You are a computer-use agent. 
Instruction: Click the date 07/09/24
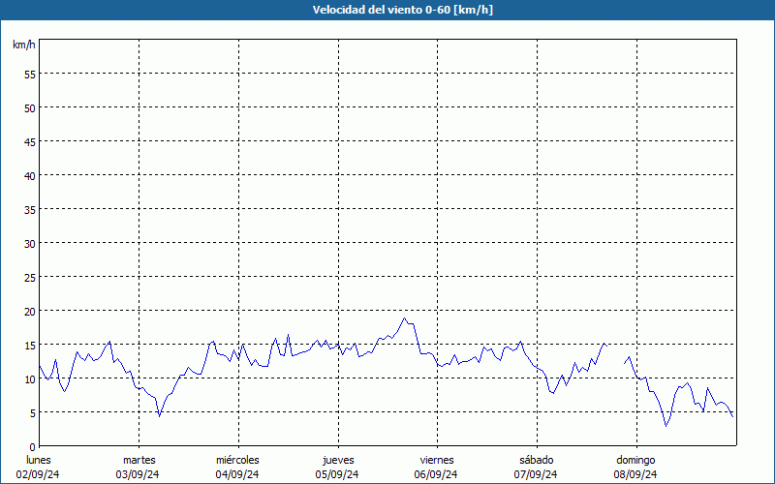tap(536, 474)
